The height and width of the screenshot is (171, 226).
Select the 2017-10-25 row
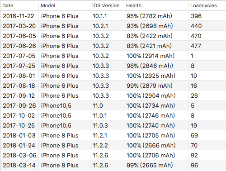(113, 125)
